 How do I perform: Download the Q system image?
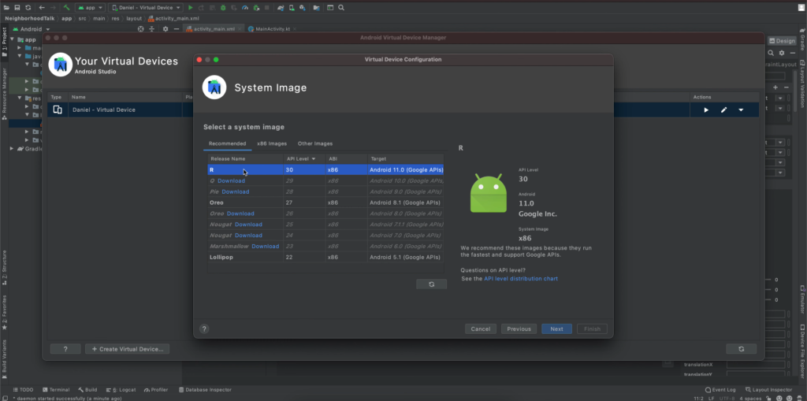pyautogui.click(x=231, y=180)
